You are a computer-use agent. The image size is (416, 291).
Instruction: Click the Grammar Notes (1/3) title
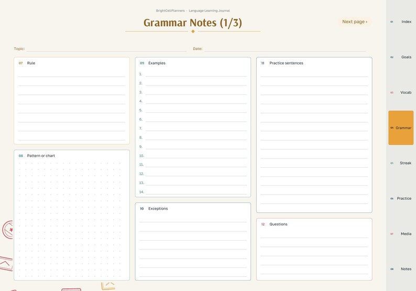[x=193, y=23]
